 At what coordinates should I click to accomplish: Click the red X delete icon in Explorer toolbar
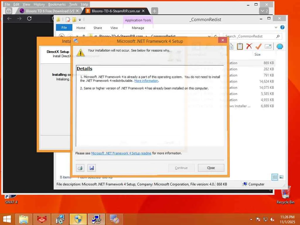[249, 46]
